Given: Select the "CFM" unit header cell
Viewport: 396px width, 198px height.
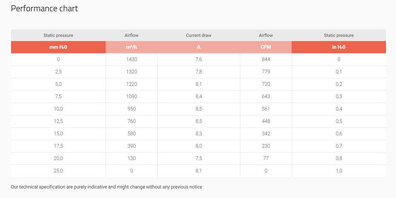Looking at the screenshot, I should tap(266, 47).
